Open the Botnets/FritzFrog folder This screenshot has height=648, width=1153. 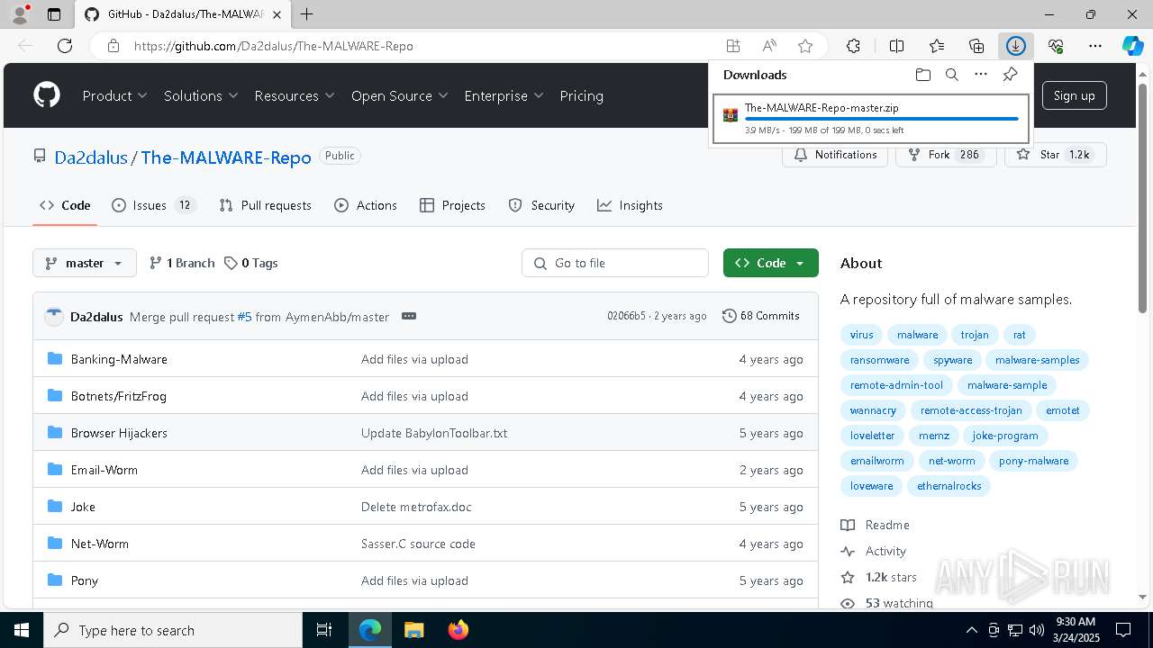click(x=119, y=396)
